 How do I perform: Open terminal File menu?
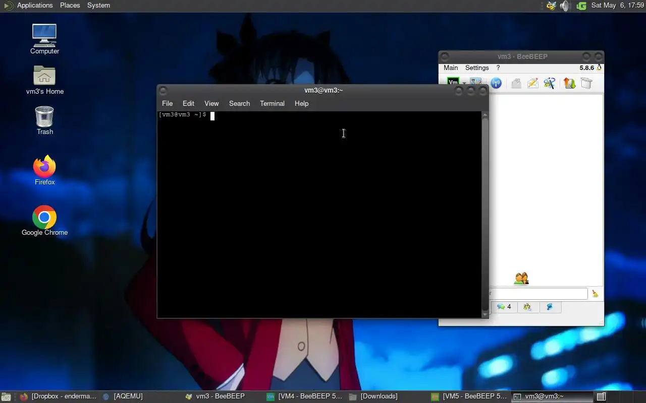167,103
